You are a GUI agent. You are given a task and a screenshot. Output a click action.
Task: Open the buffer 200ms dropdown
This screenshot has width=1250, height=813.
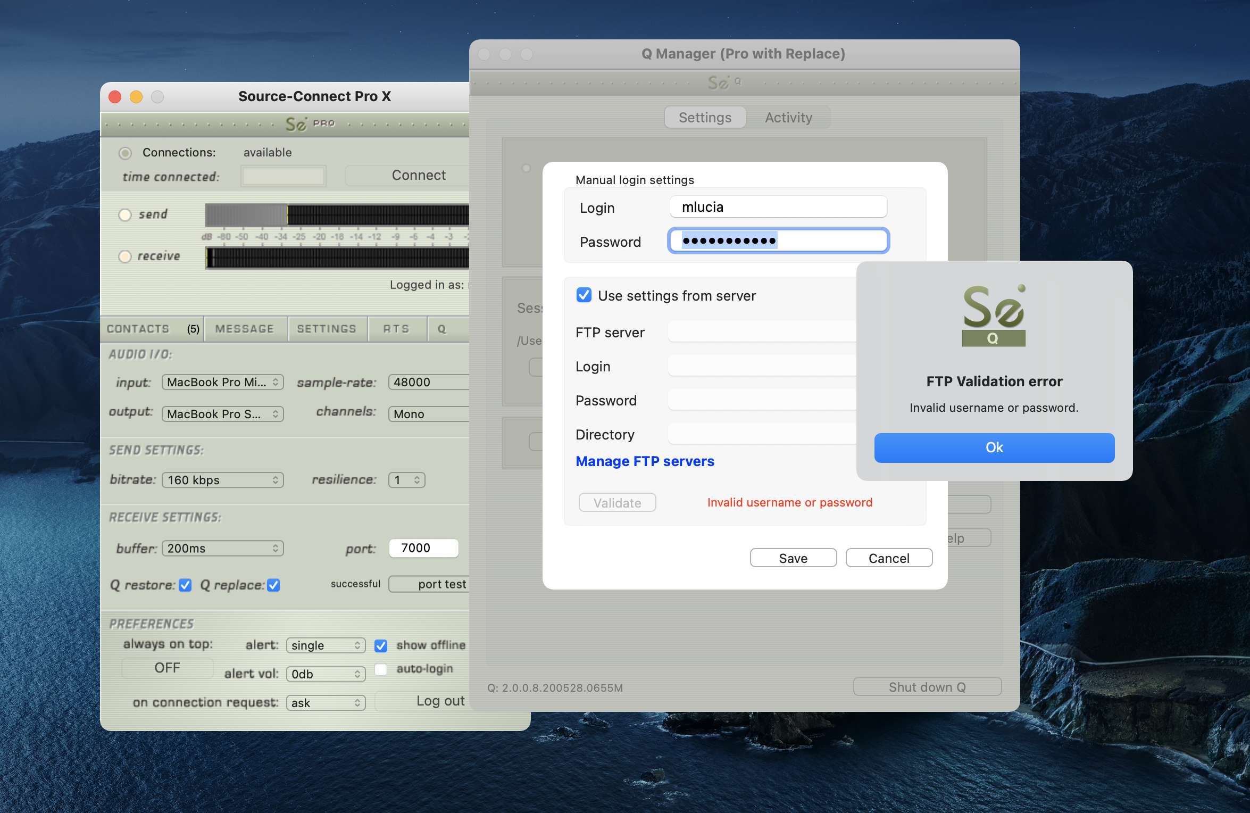click(222, 549)
